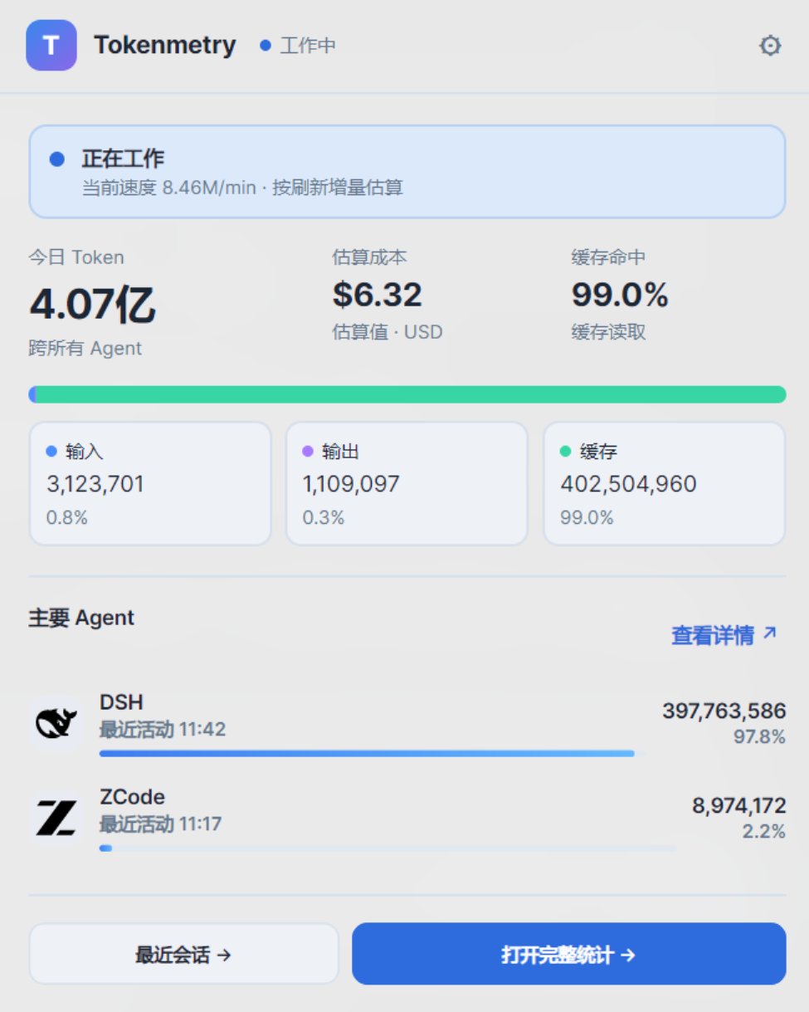Click the ZCode agent name
809x1012 pixels.
tap(132, 797)
